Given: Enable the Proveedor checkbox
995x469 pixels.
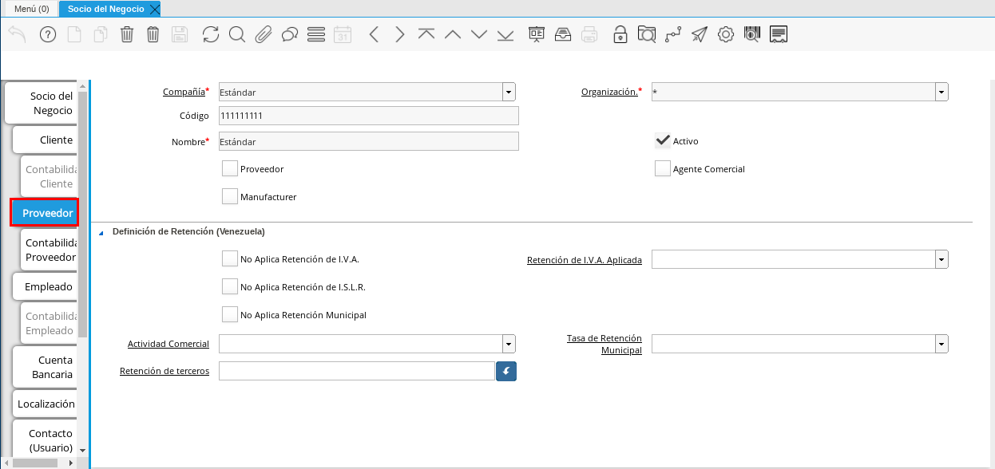Looking at the screenshot, I should pos(230,169).
